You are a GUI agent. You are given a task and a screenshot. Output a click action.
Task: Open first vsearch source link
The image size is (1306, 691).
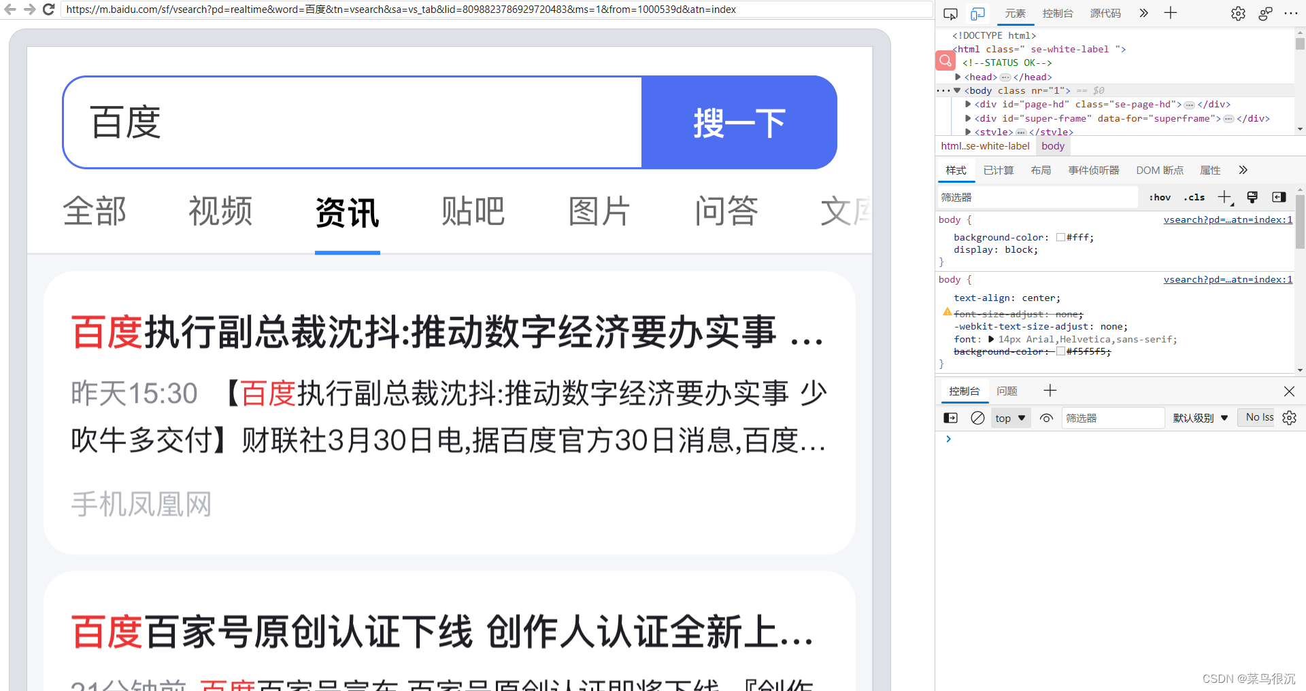point(1228,219)
